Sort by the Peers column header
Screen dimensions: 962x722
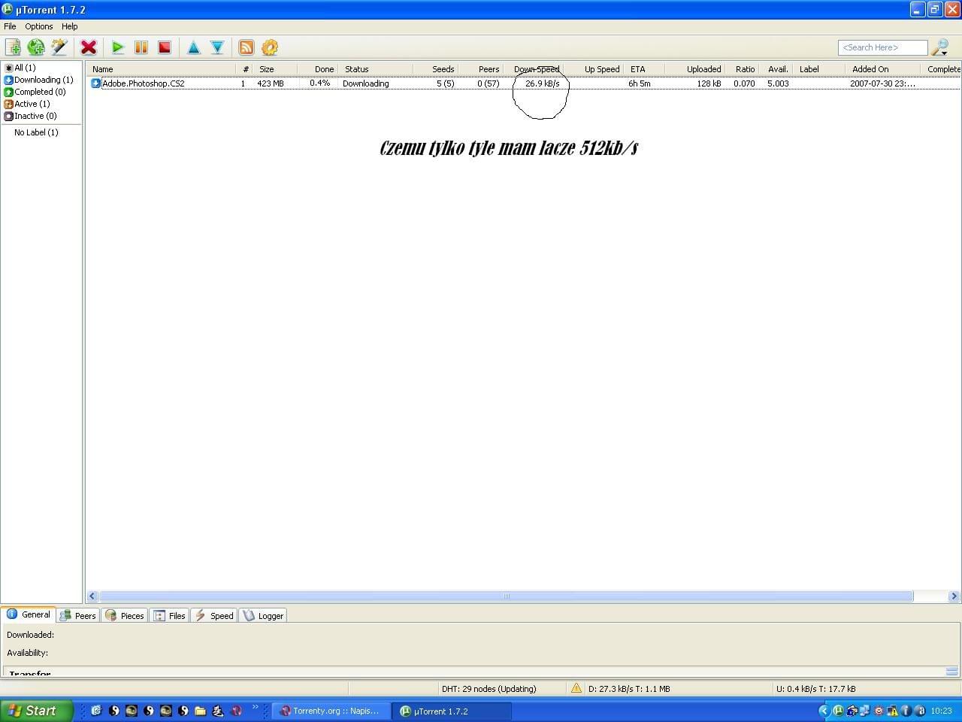480,69
